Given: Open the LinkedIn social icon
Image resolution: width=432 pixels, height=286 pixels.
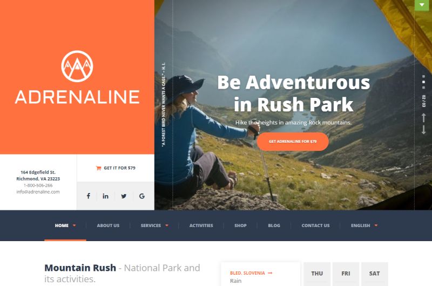Looking at the screenshot, I should pyautogui.click(x=105, y=196).
